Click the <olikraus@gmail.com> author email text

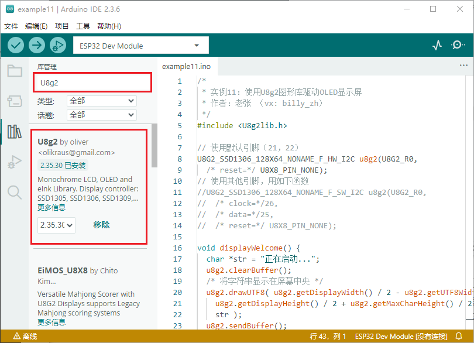[76, 153]
